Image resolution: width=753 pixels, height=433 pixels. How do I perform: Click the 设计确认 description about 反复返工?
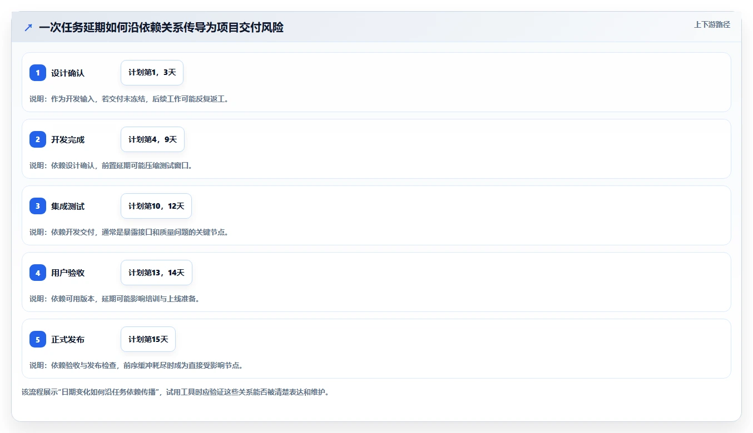129,99
